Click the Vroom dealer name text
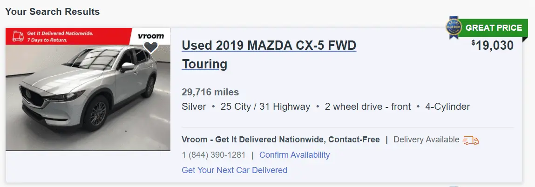This screenshot has width=535, height=187. (280, 140)
